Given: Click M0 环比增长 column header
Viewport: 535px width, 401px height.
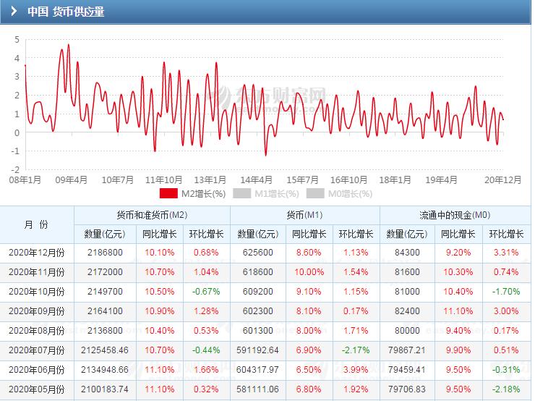Looking at the screenshot, I should [x=506, y=235].
